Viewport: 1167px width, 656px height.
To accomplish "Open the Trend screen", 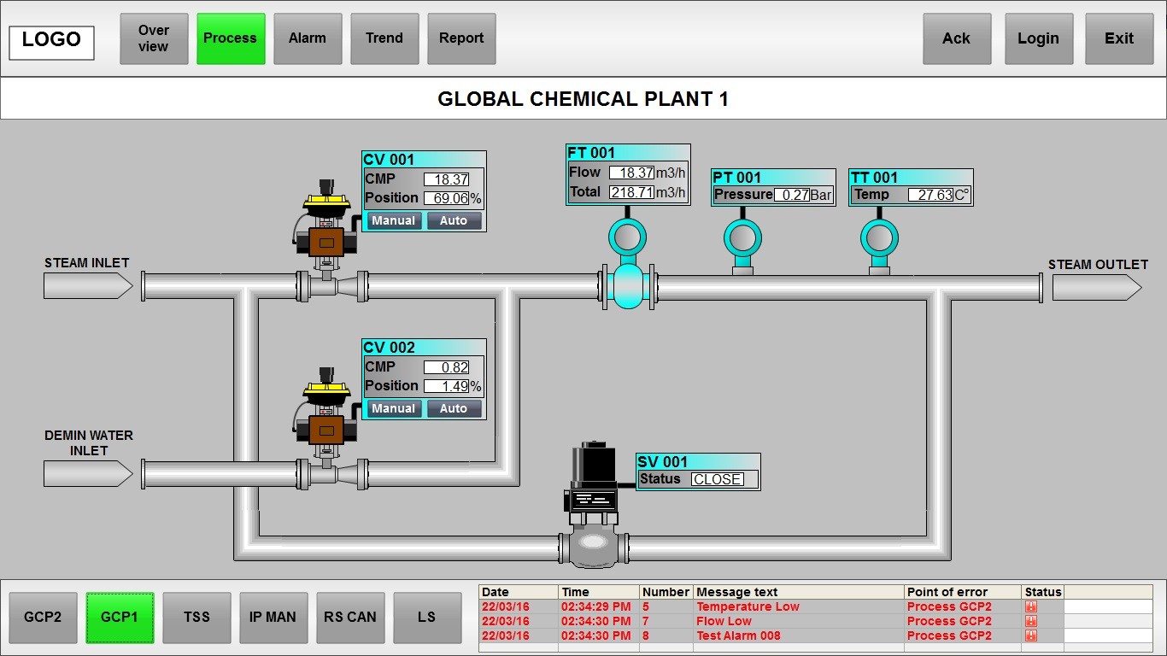I will click(x=384, y=38).
